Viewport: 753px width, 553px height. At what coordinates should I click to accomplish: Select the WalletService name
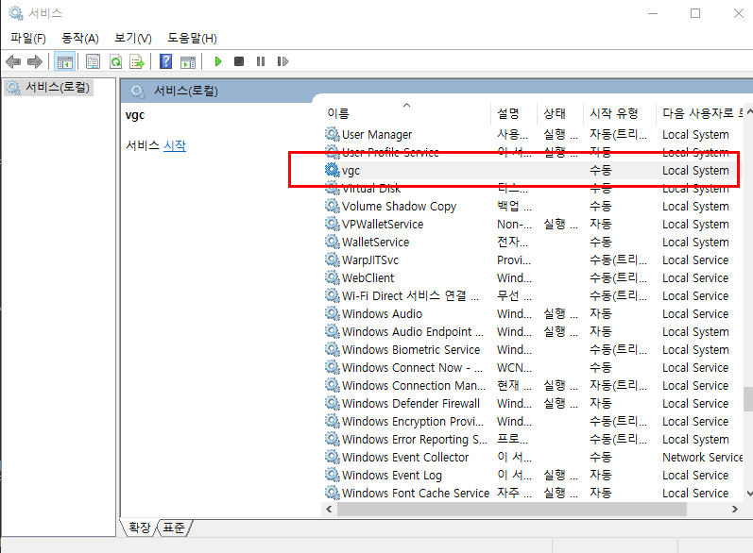[375, 243]
